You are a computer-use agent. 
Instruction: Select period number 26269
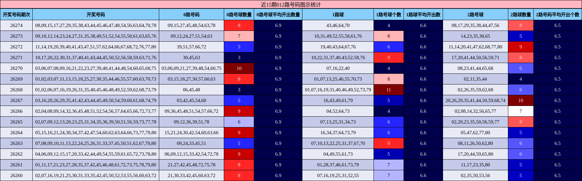pyautogui.click(x=16, y=79)
